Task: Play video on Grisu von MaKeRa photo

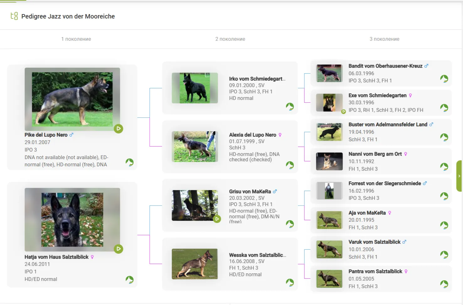Action: [x=217, y=219]
